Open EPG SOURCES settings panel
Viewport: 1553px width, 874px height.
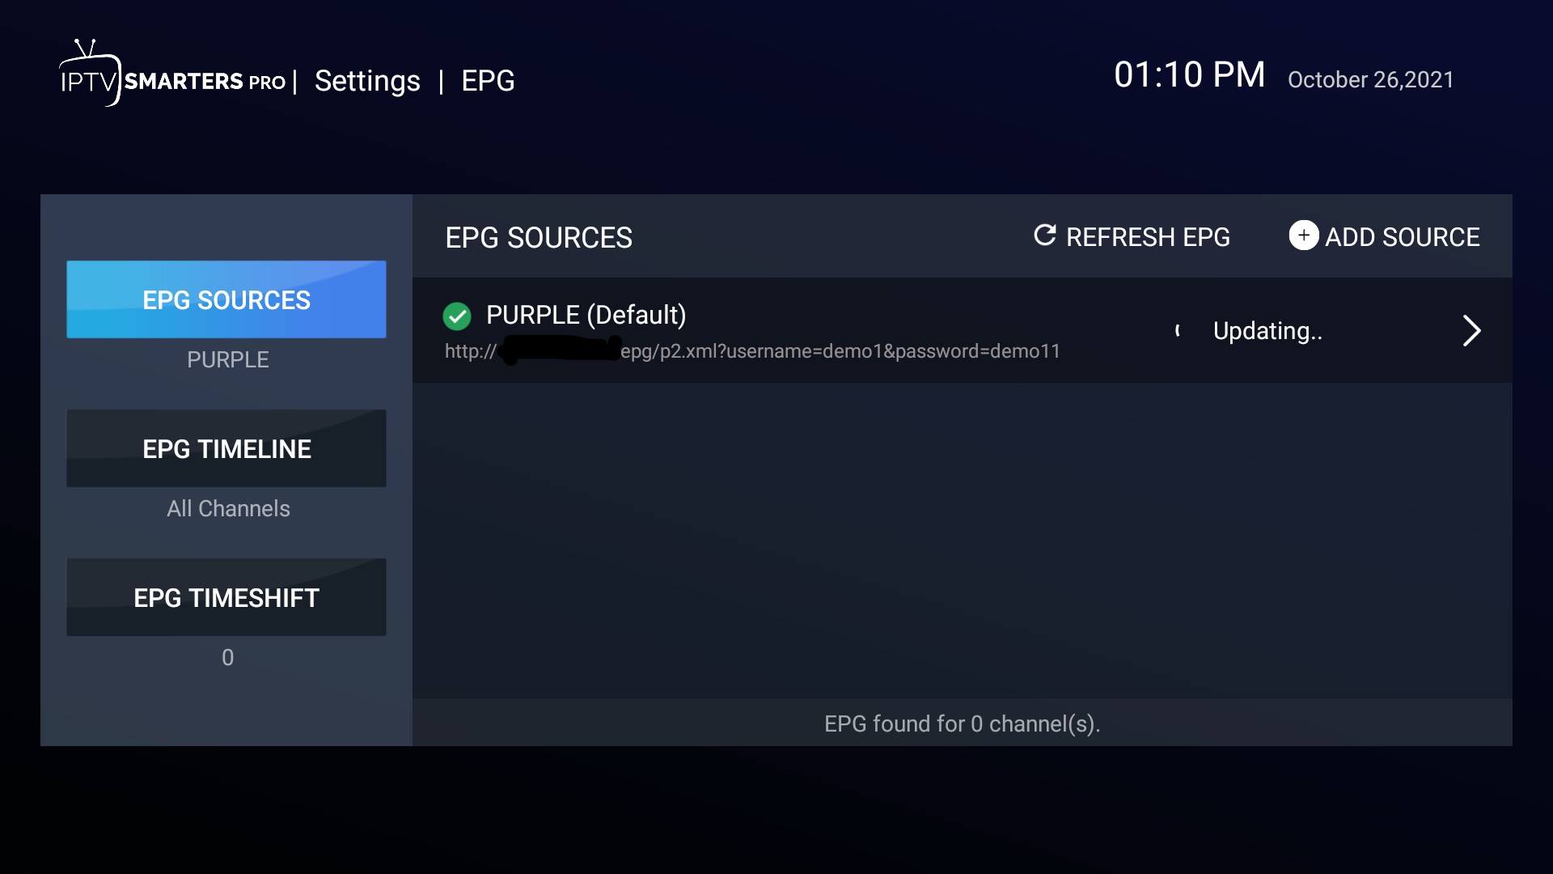point(227,300)
